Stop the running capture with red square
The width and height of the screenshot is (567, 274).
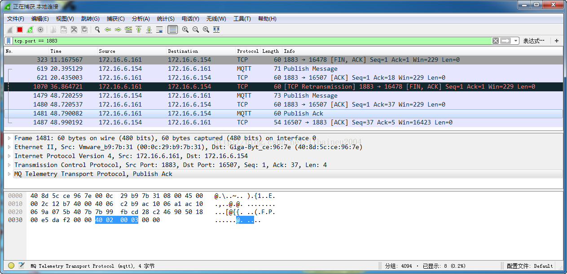point(20,30)
